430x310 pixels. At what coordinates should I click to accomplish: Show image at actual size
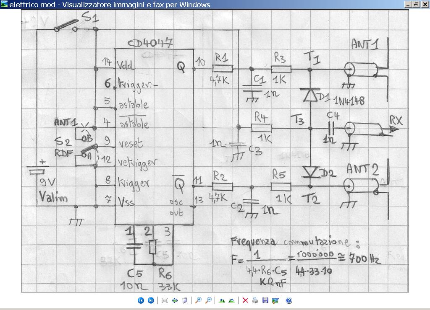pos(174,300)
